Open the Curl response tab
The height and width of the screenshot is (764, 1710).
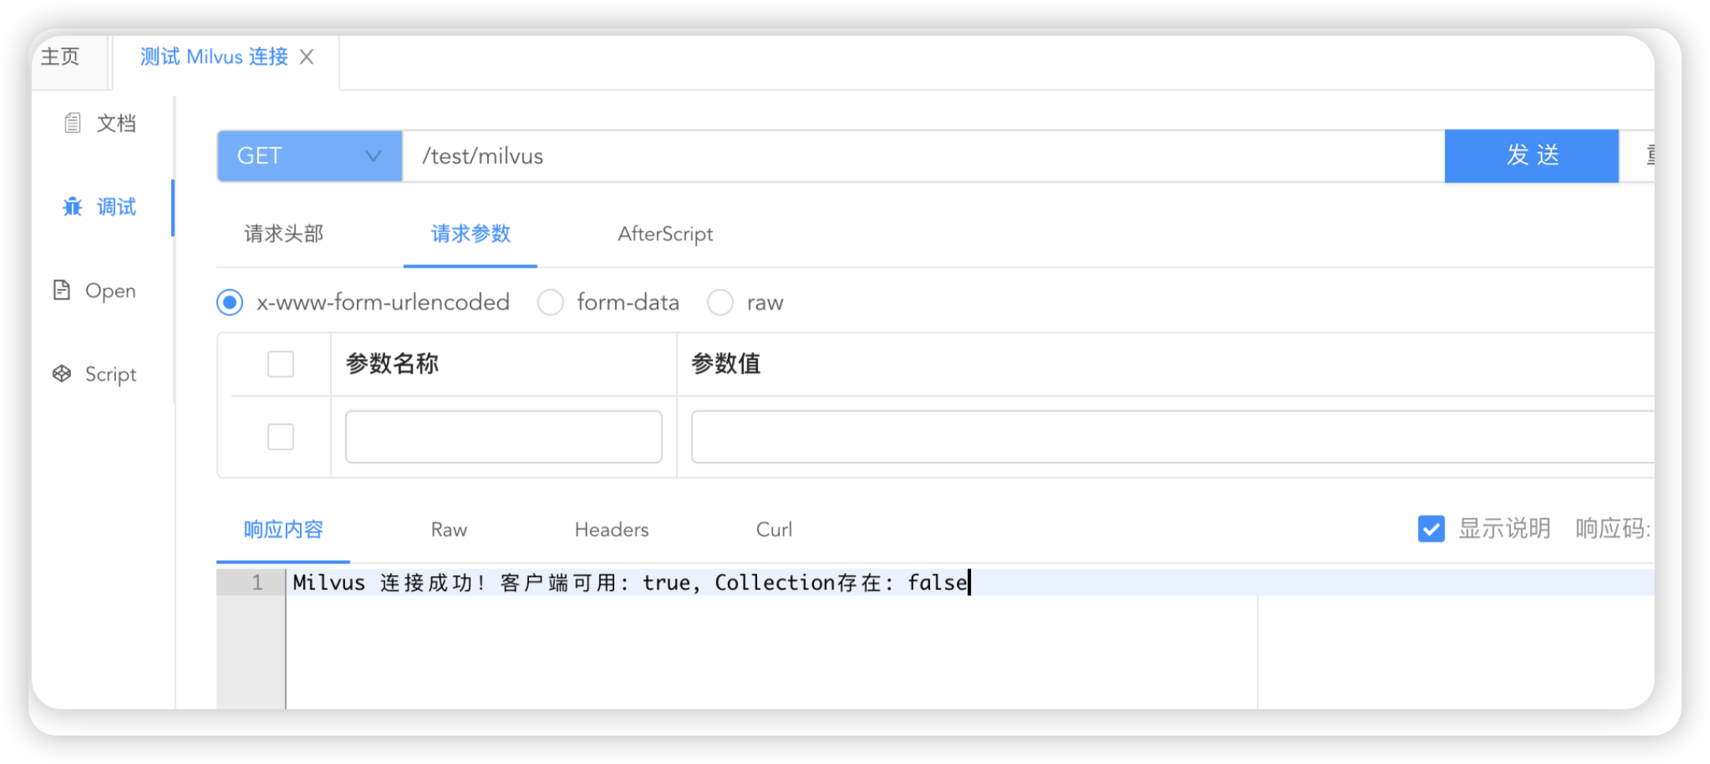pos(774,530)
